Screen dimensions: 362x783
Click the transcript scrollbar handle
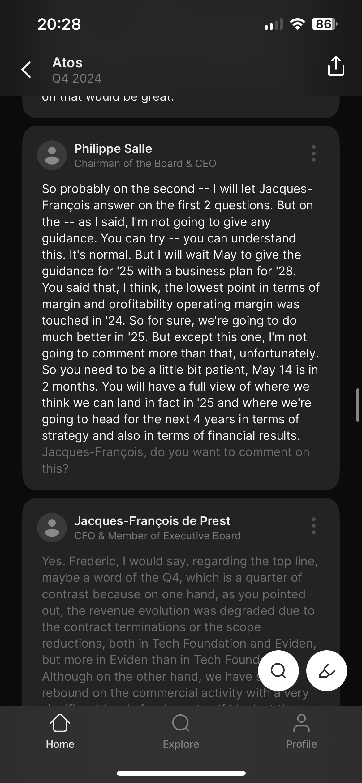pyautogui.click(x=358, y=405)
